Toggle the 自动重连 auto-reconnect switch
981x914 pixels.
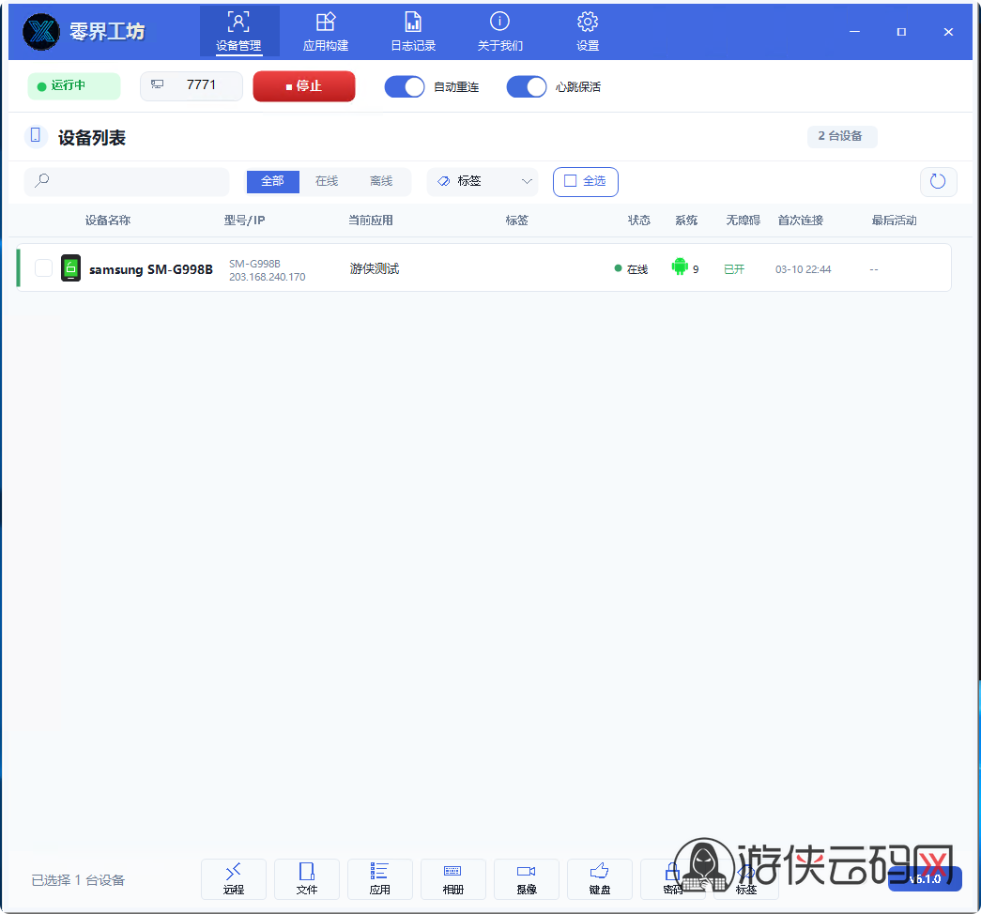[x=406, y=86]
